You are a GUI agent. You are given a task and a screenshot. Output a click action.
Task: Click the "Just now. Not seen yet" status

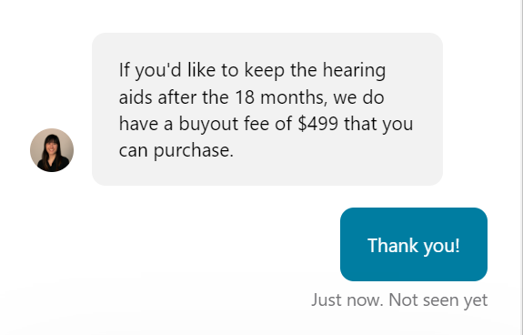(x=399, y=300)
